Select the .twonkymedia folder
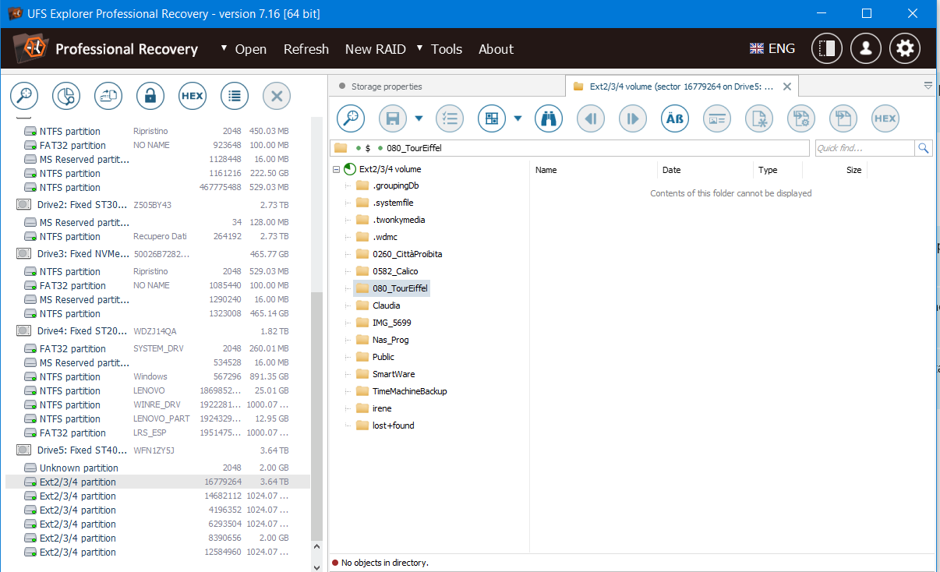The image size is (940, 572). 398,220
